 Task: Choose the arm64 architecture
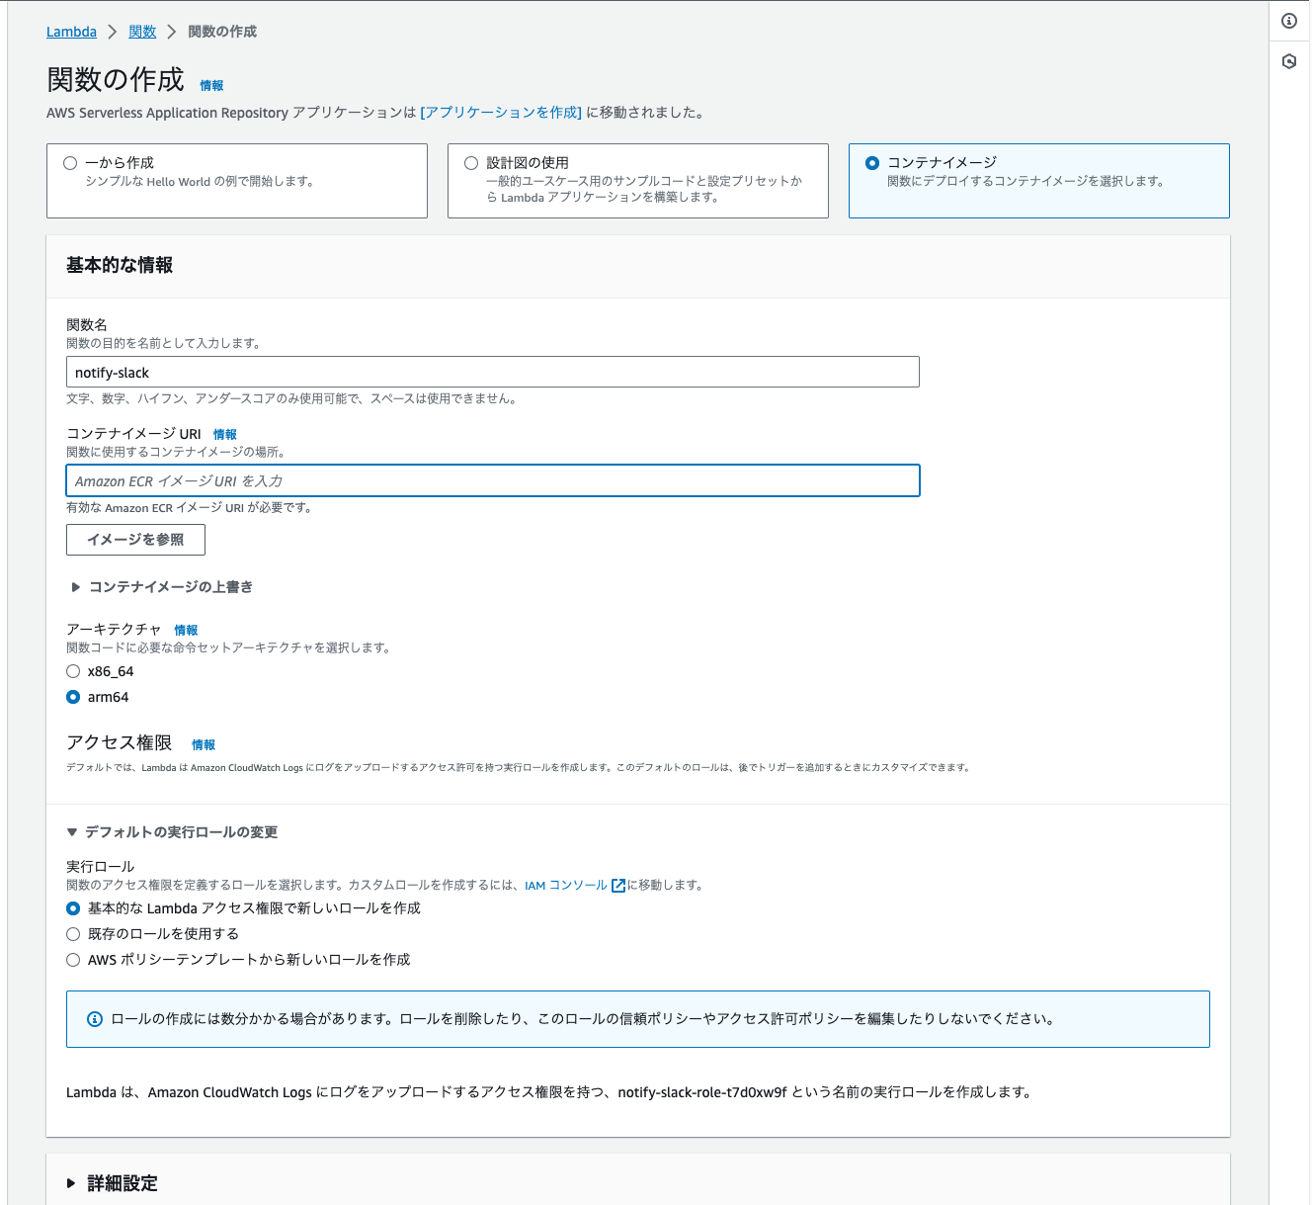pos(73,697)
